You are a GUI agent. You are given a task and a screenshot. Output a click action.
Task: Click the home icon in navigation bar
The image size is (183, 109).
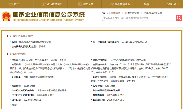pyautogui.click(x=10, y=4)
